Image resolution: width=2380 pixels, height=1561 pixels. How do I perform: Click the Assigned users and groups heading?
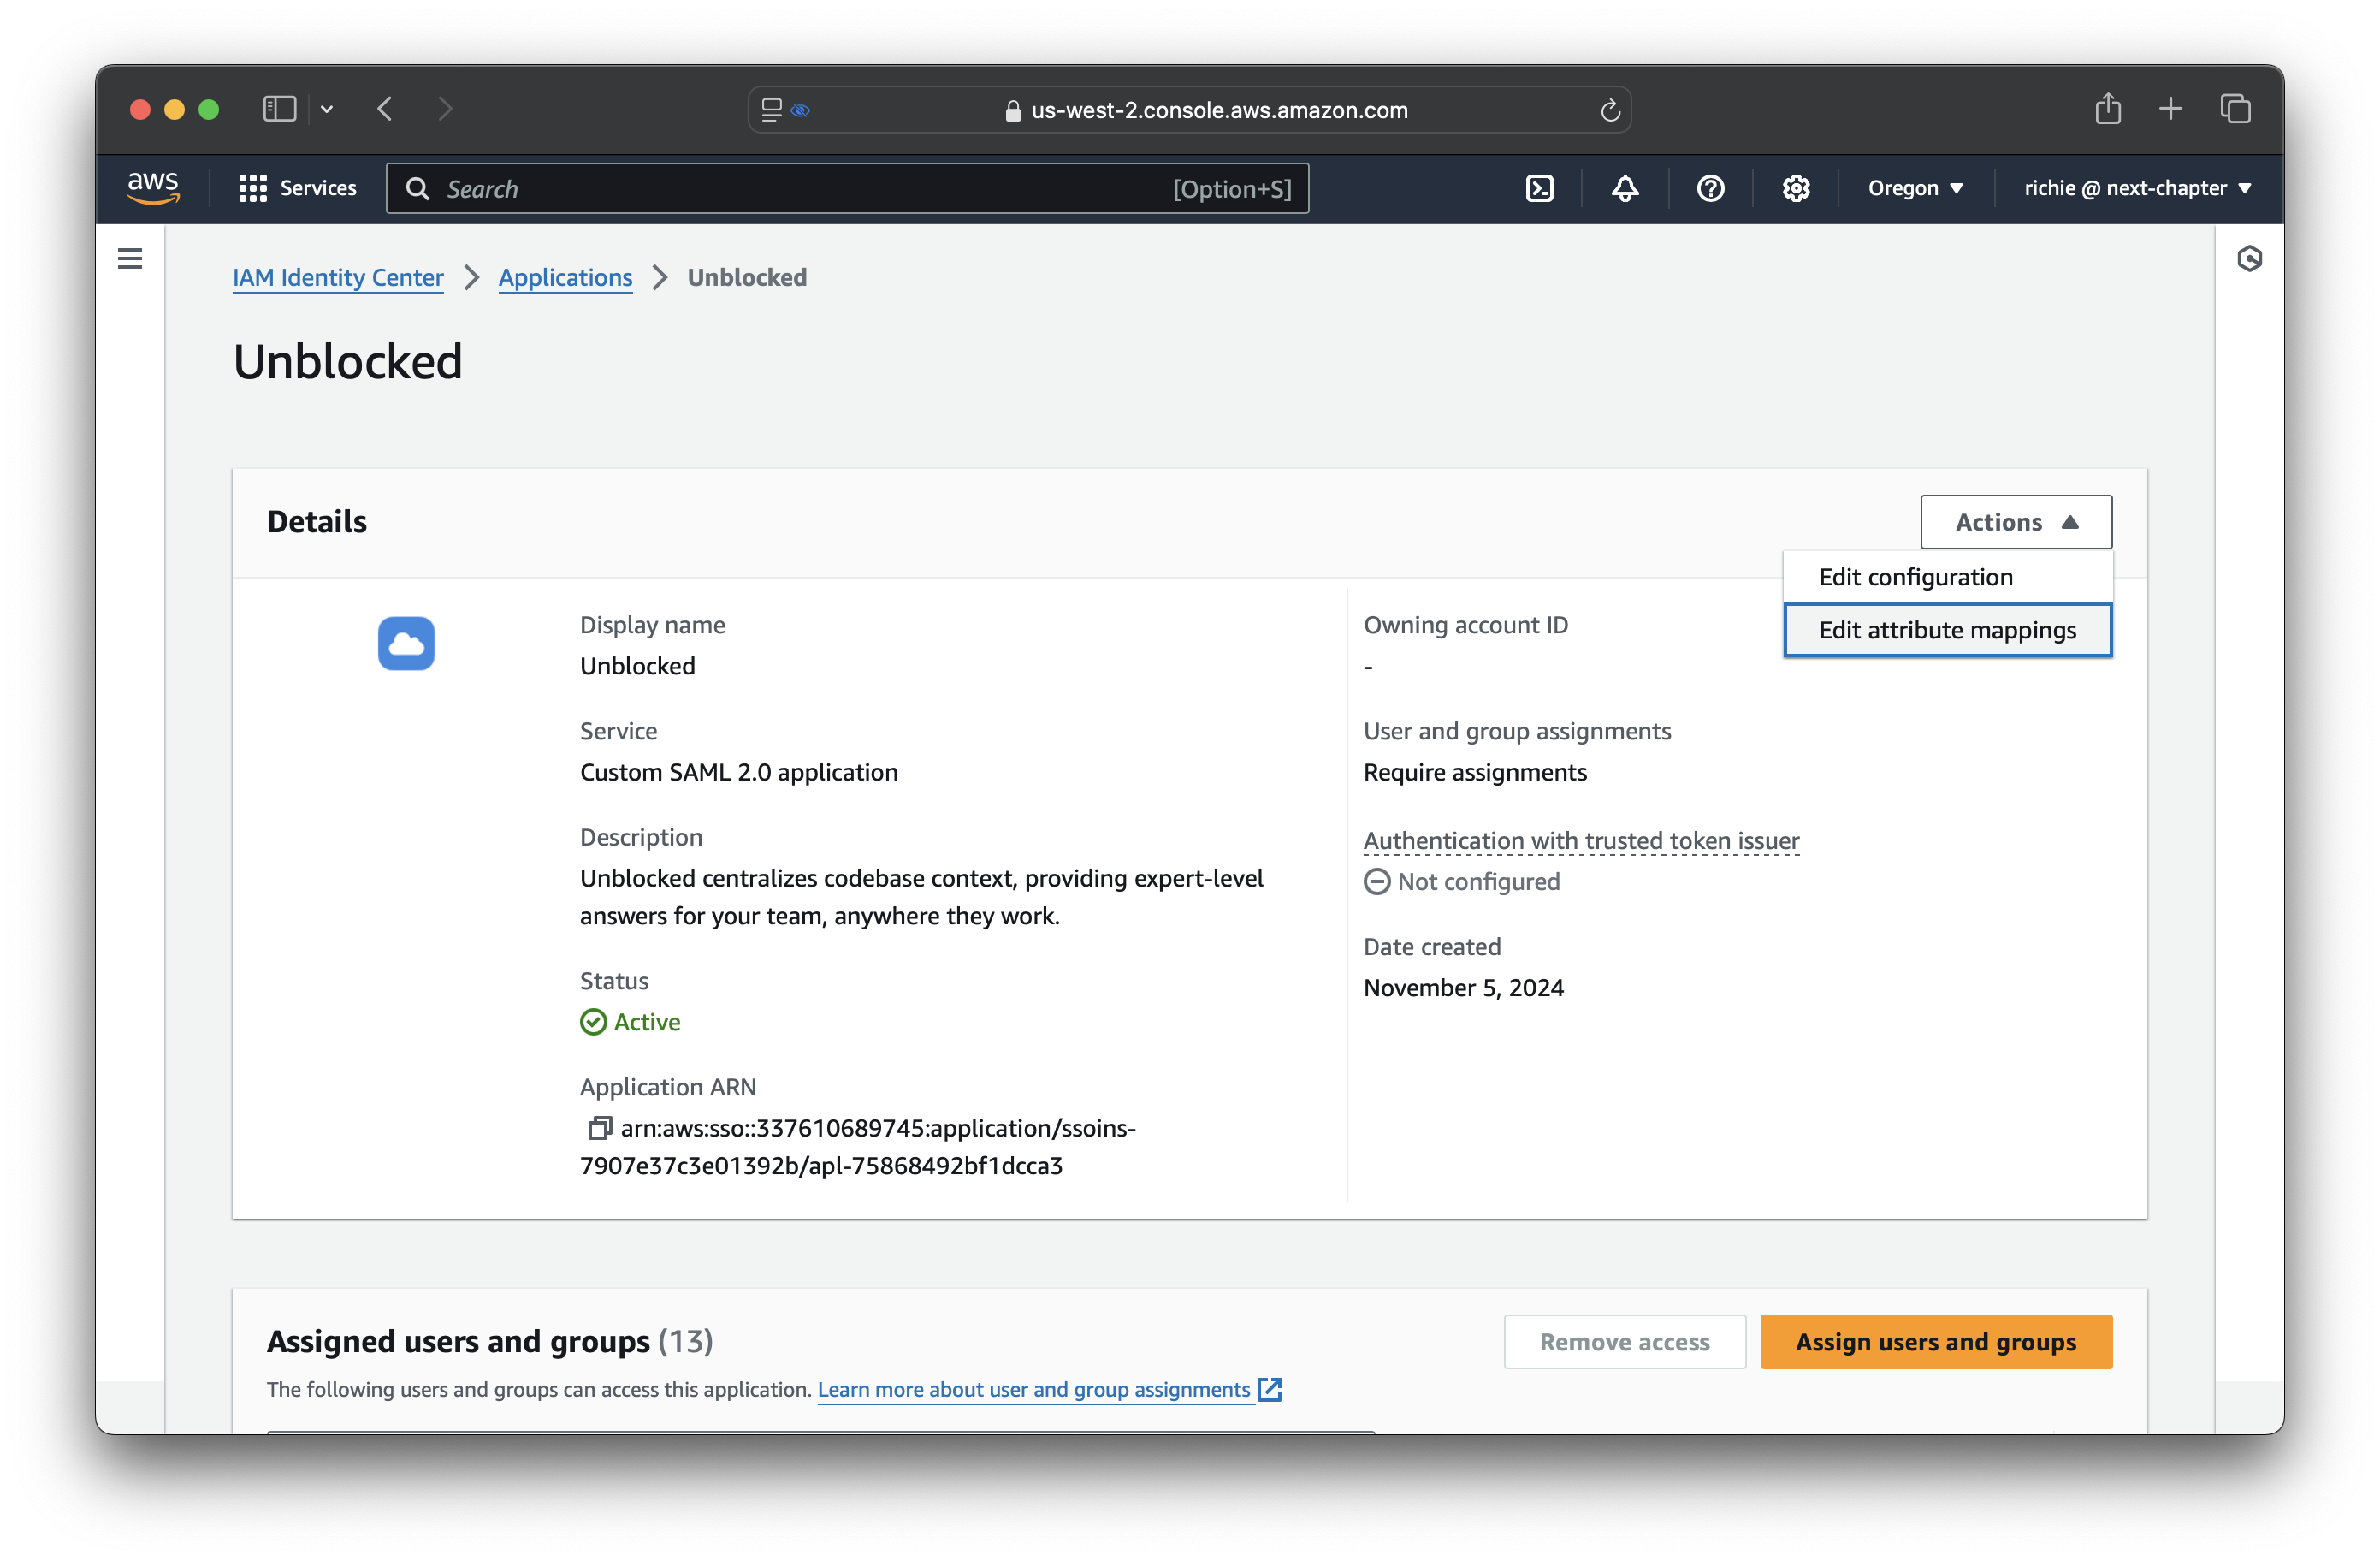pos(489,1341)
